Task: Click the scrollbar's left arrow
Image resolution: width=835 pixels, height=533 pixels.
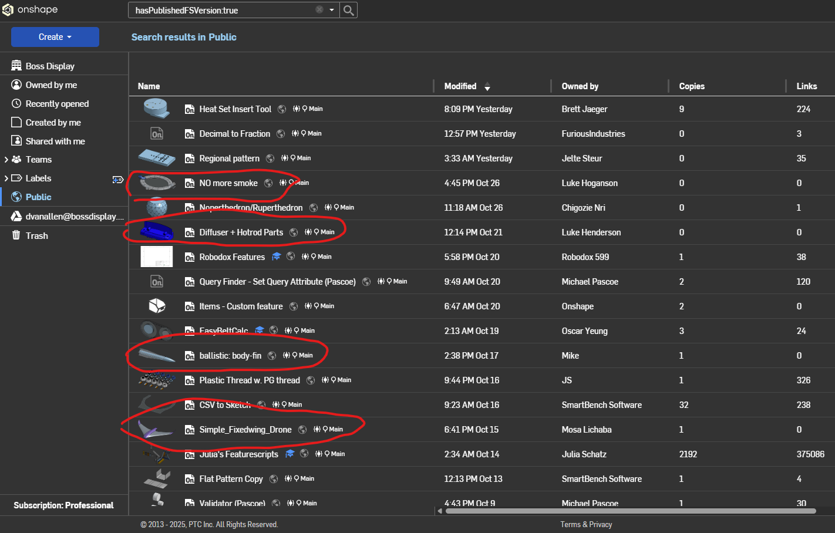Action: 440,511
